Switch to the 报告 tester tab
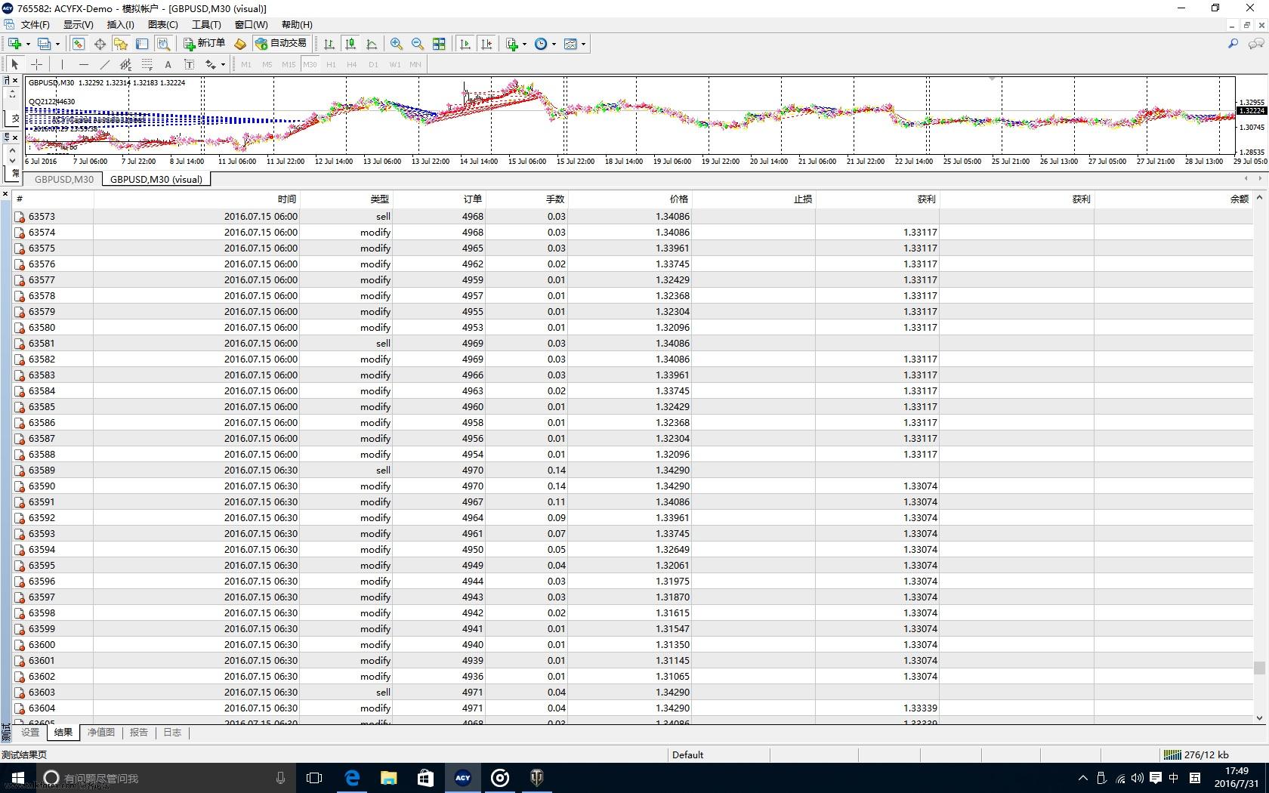Screen dimensions: 1269x793 tap(139, 732)
